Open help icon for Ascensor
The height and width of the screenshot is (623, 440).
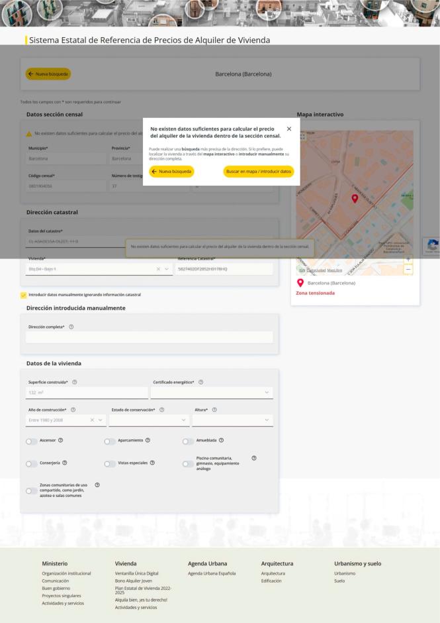click(61, 440)
